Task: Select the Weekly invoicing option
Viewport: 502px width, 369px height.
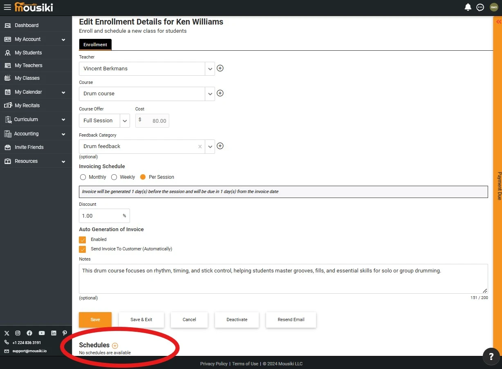Action: [114, 177]
